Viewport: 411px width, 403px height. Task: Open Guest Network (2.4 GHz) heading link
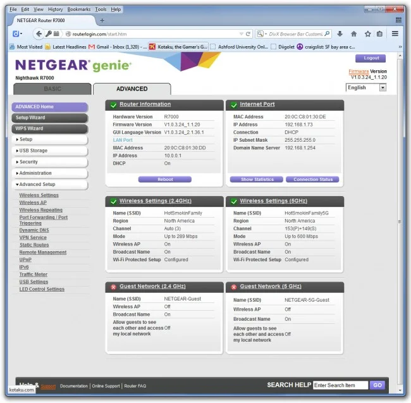[x=152, y=287]
